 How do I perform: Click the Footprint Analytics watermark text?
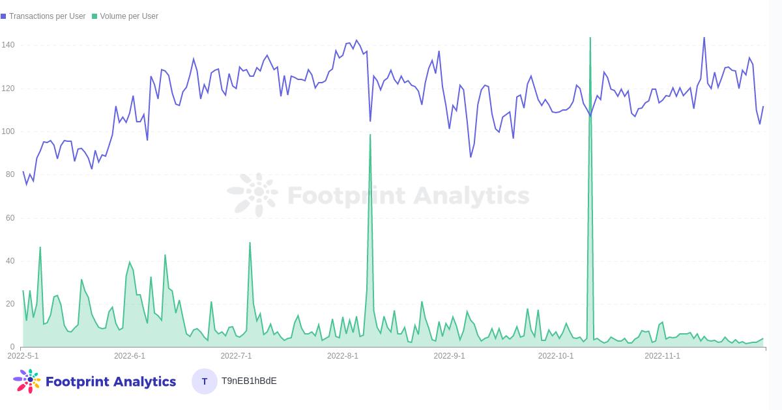tap(408, 195)
